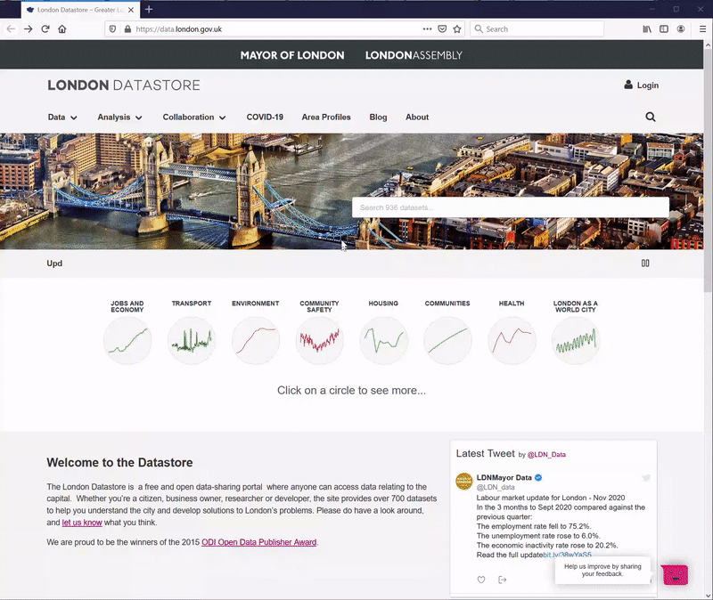This screenshot has width=713, height=600.
Task: Click the page vertical scrollbar thumb
Action: (708, 171)
